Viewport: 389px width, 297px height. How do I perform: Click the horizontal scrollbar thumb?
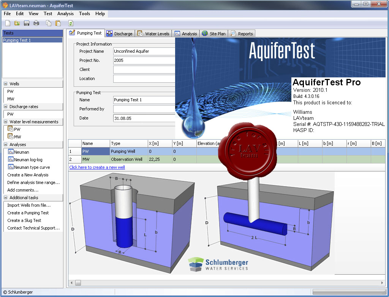[78, 283]
